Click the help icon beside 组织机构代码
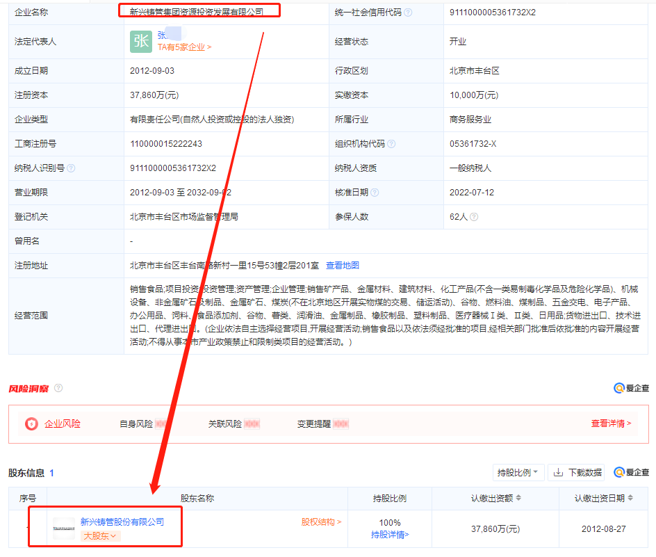 391,144
